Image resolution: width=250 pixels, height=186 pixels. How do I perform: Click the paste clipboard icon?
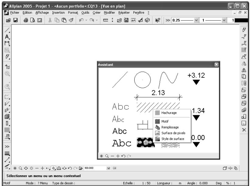(x=64, y=20)
